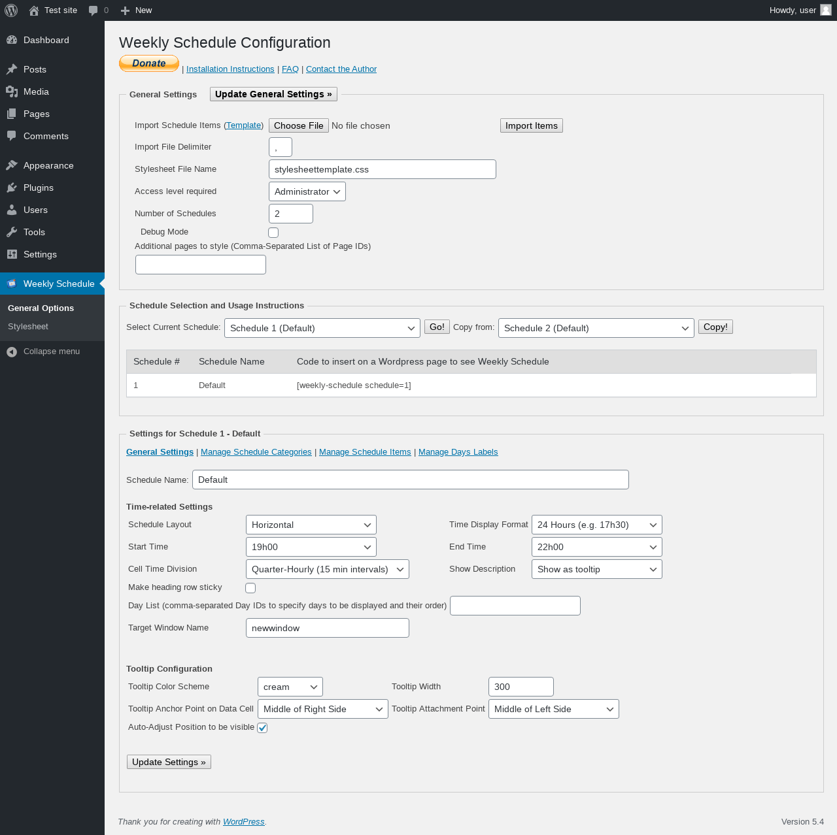
Task: Open the Tooltip Attachment Point dropdown
Action: 554,709
